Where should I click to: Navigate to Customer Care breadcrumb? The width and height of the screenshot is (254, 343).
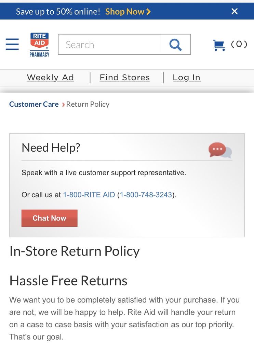34,104
